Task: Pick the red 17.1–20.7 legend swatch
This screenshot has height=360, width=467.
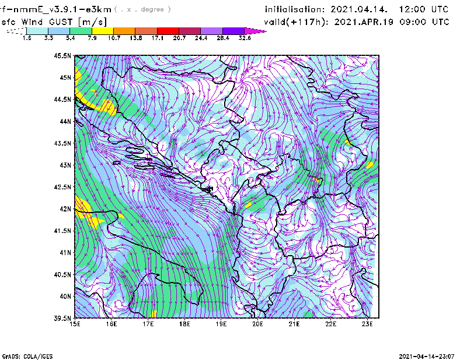Action: pyautogui.click(x=168, y=31)
